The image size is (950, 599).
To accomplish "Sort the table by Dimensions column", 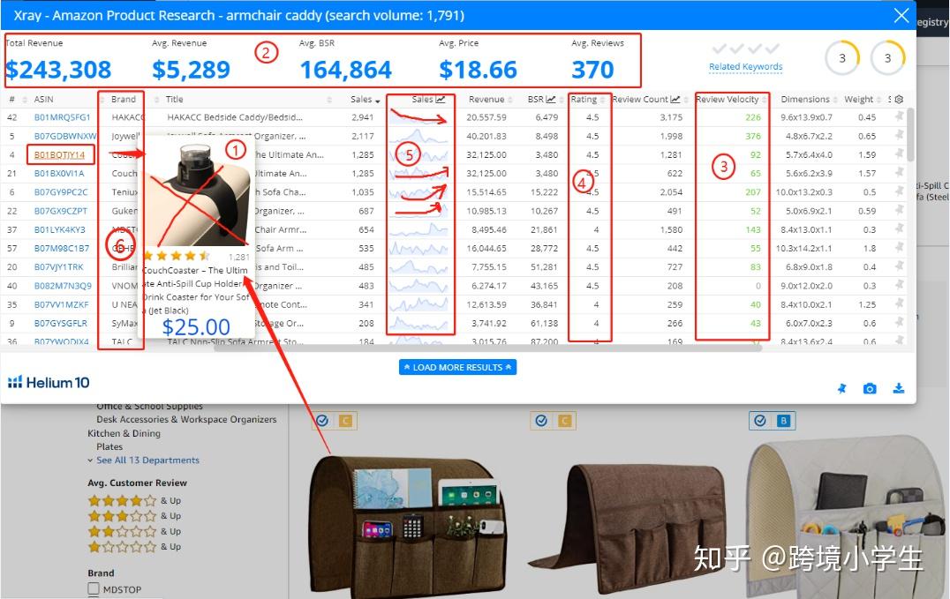I will (805, 100).
